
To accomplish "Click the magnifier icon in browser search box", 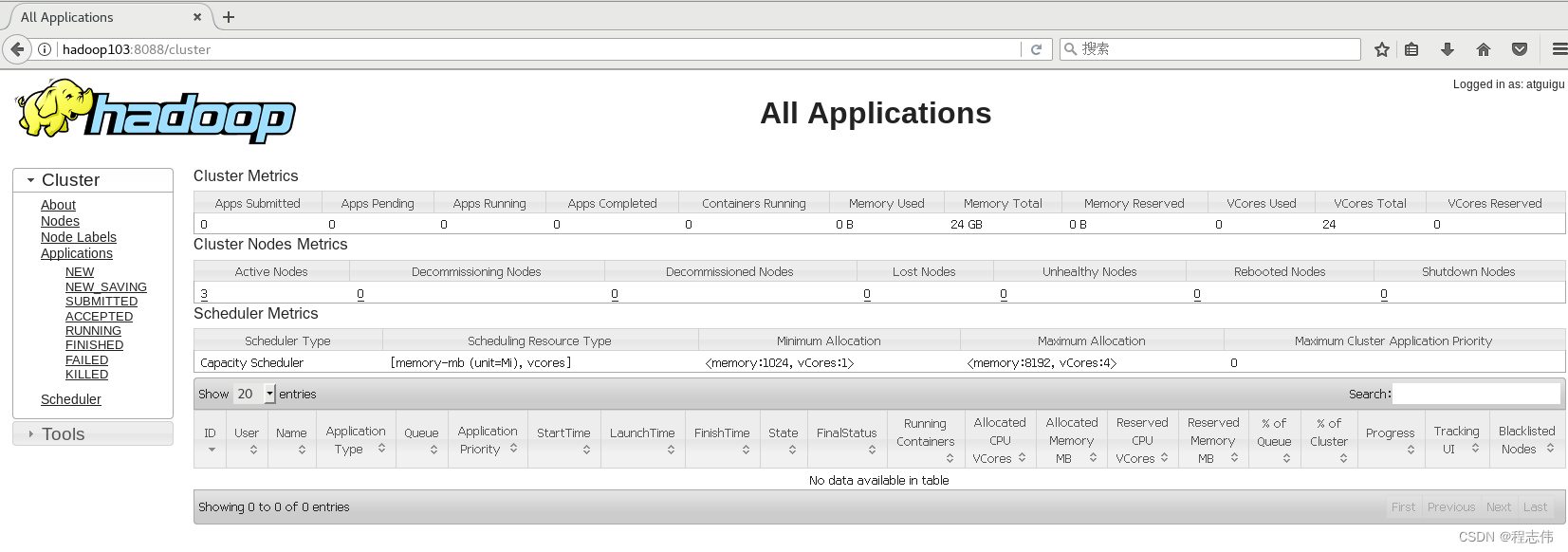I will pyautogui.click(x=1070, y=49).
